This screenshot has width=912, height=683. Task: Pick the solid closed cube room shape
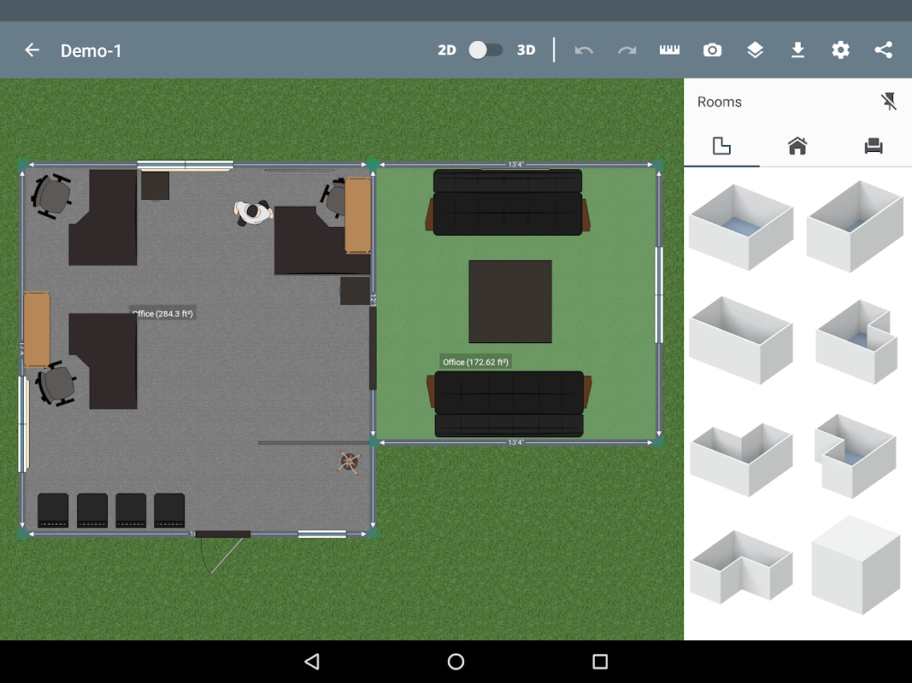tap(856, 565)
